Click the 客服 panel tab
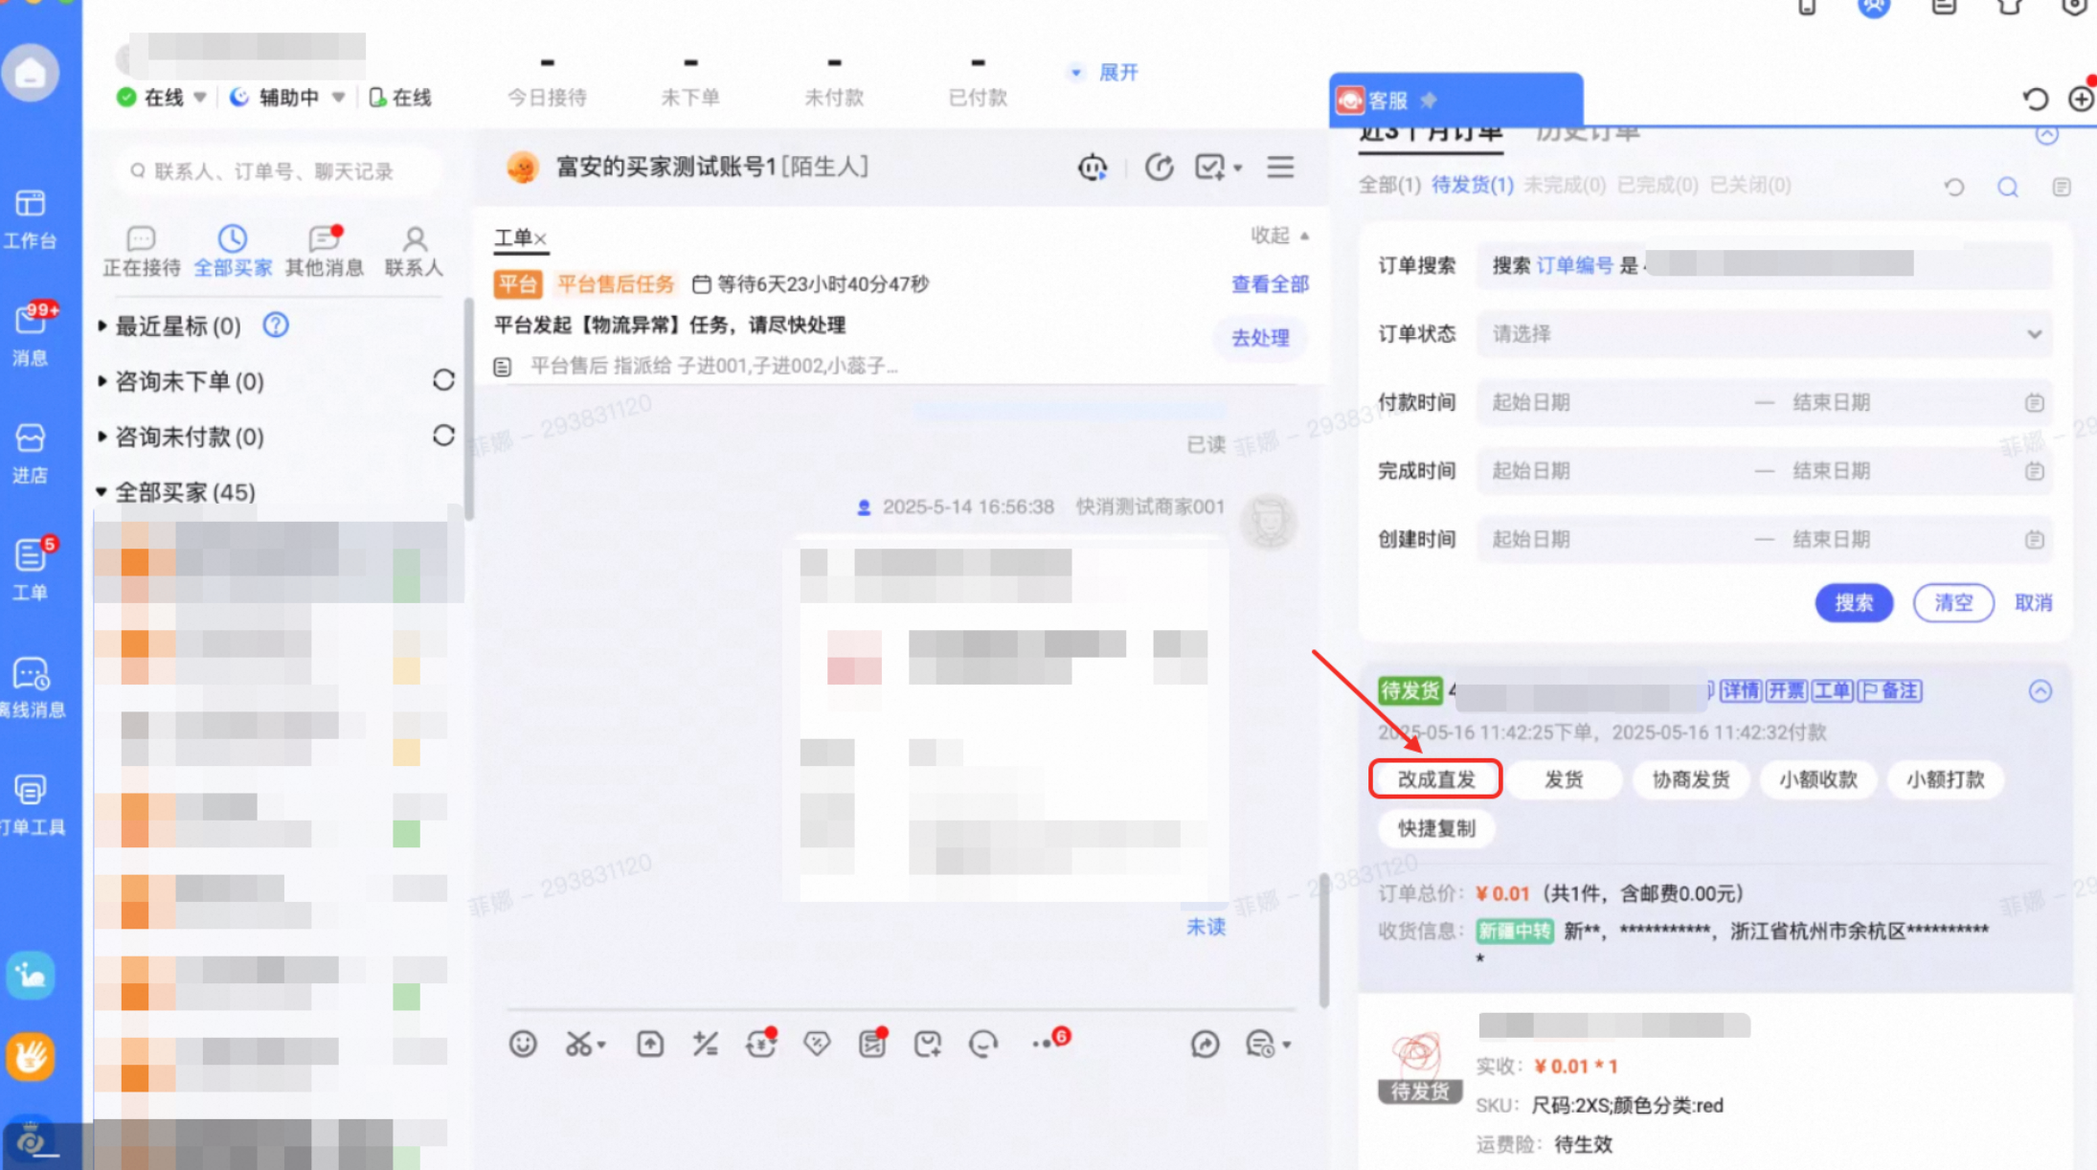 click(1455, 100)
